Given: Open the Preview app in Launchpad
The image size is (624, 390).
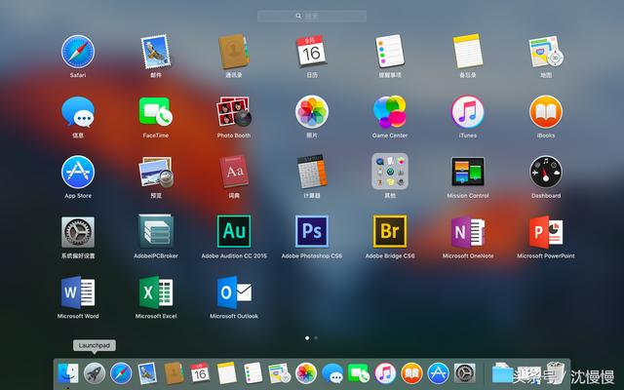Looking at the screenshot, I should pos(156,173).
